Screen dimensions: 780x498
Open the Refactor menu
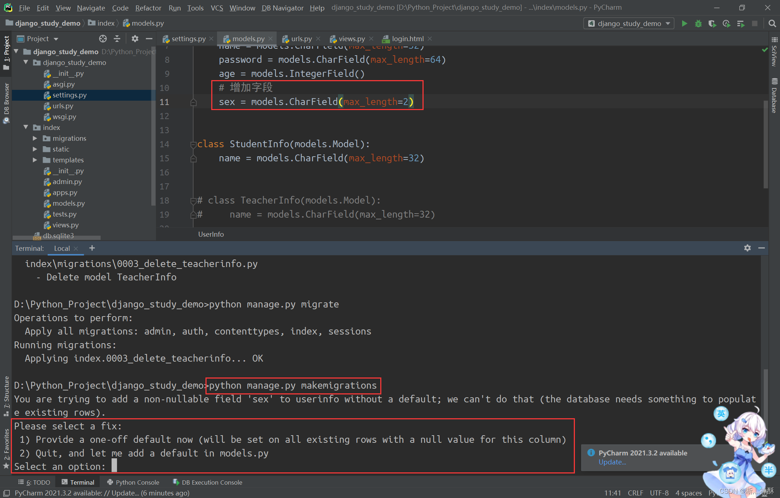148,8
